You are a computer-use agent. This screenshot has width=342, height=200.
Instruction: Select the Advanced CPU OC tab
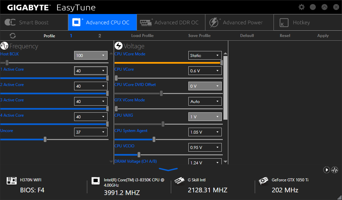point(103,22)
